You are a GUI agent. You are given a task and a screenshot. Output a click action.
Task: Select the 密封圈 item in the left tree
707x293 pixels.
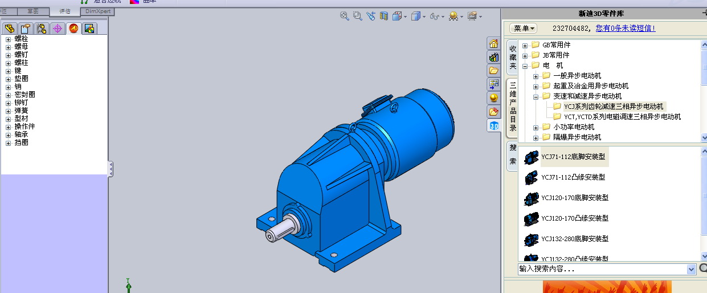coord(25,95)
